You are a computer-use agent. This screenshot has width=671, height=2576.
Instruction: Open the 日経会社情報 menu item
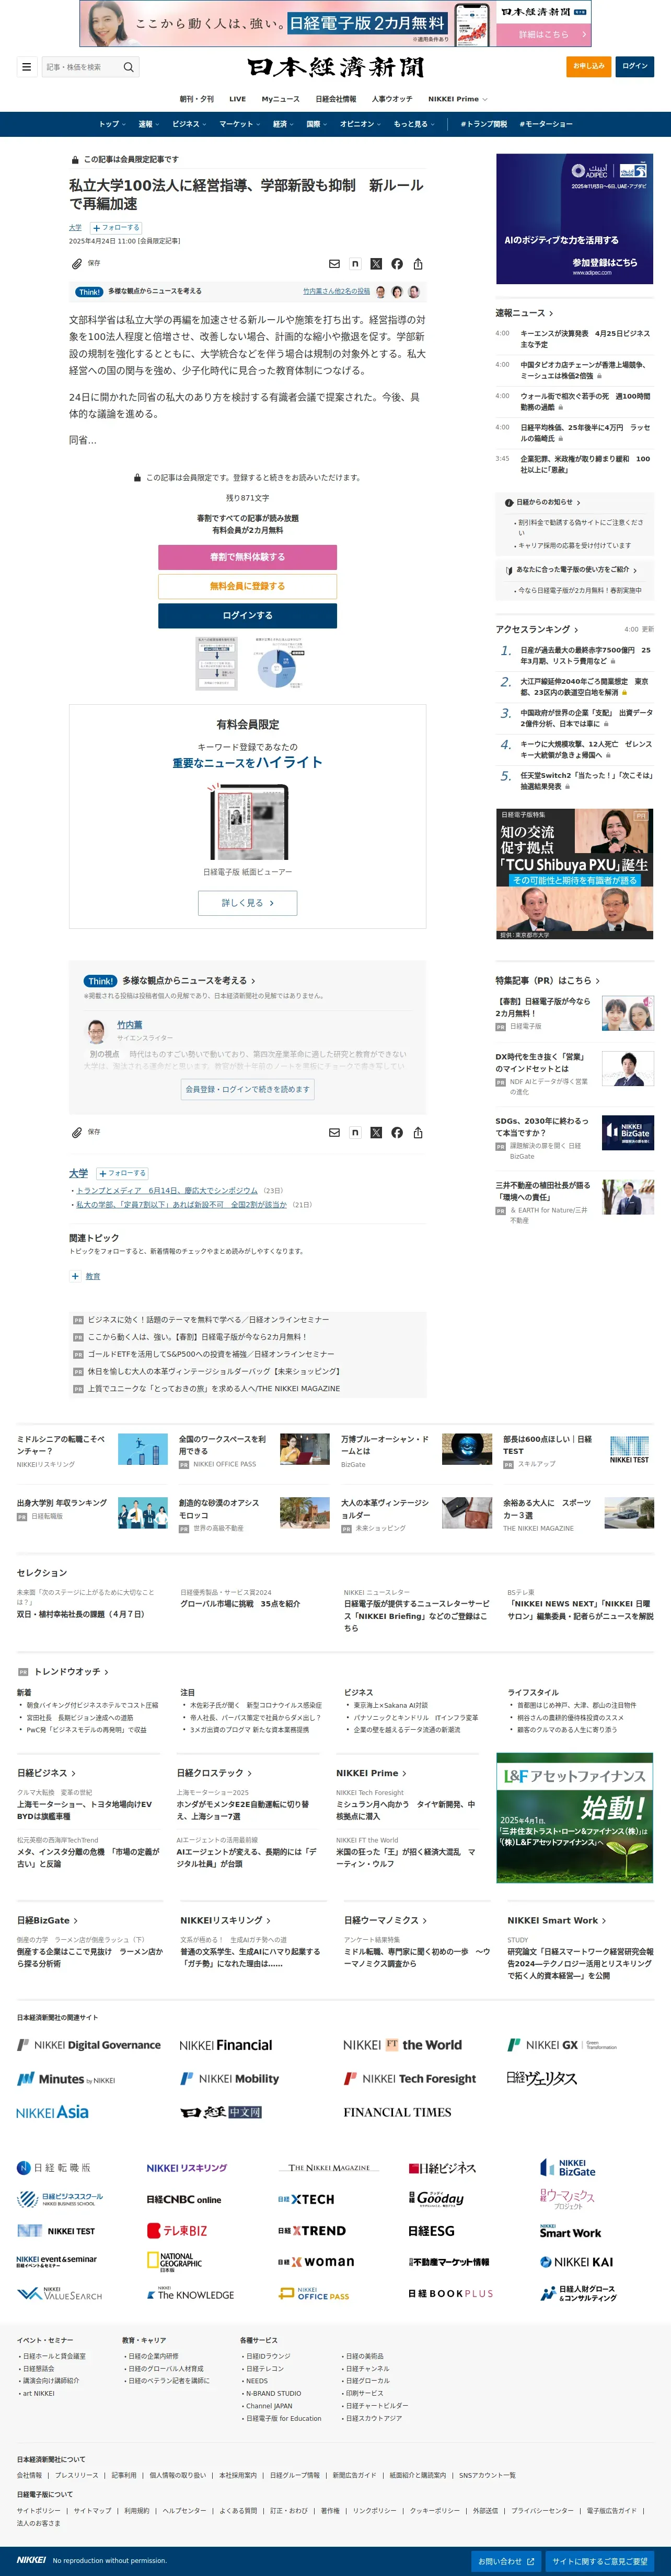[336, 99]
